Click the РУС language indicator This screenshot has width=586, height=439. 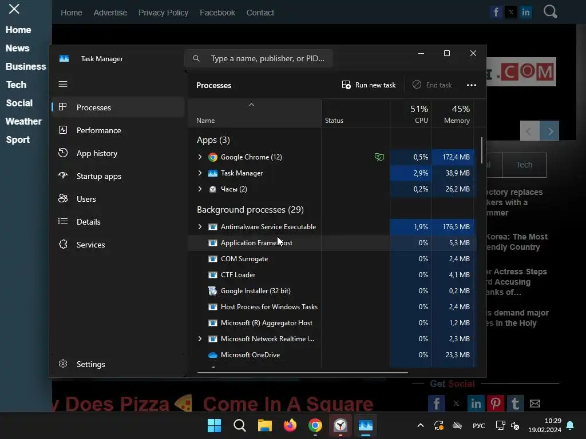[479, 425]
